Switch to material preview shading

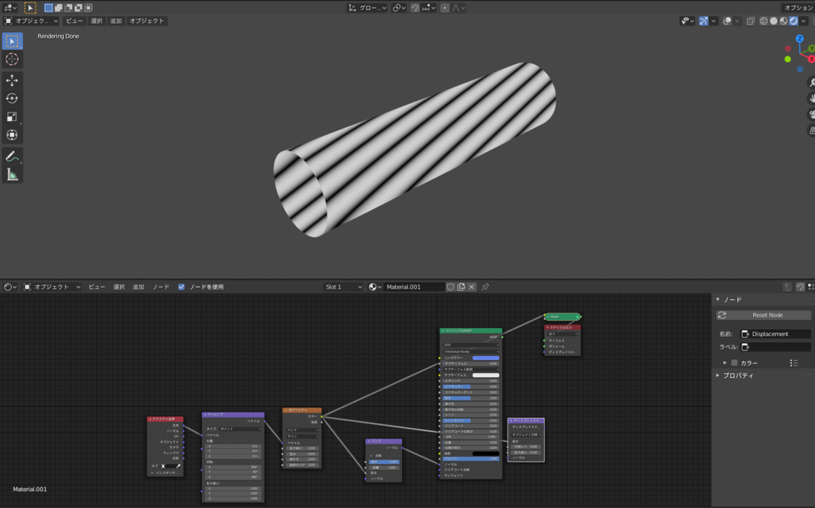pos(784,21)
